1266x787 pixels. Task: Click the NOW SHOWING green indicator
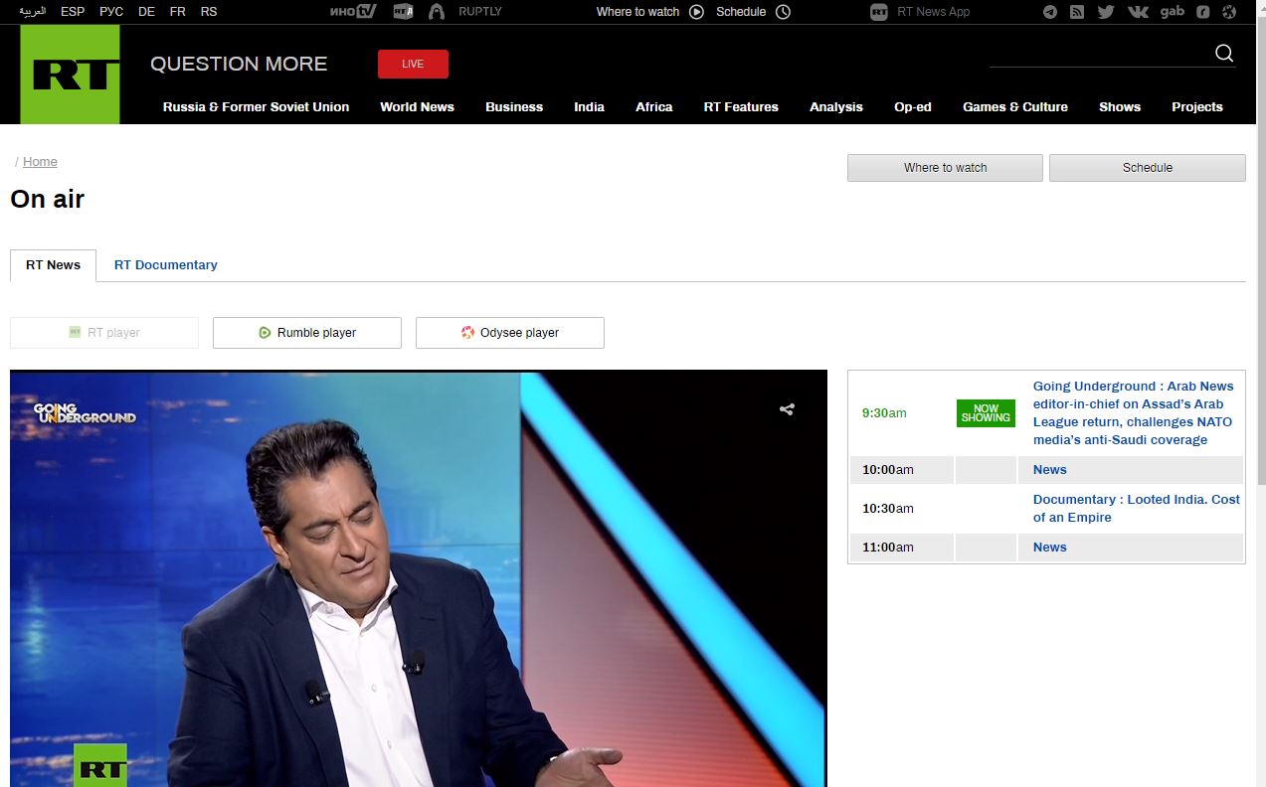pyautogui.click(x=986, y=412)
